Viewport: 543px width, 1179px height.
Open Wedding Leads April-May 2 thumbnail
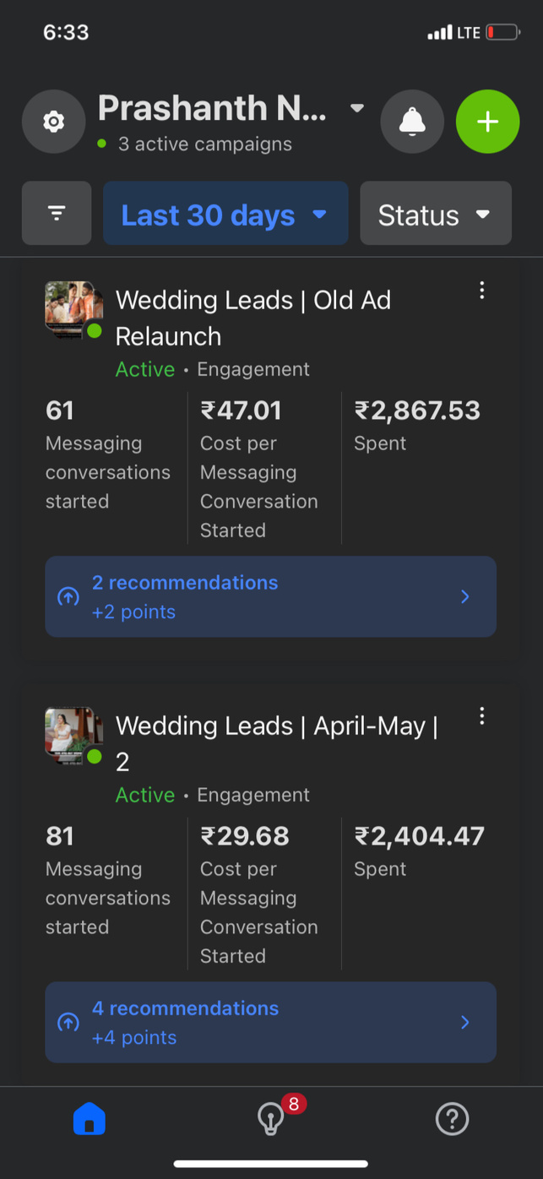point(73,735)
